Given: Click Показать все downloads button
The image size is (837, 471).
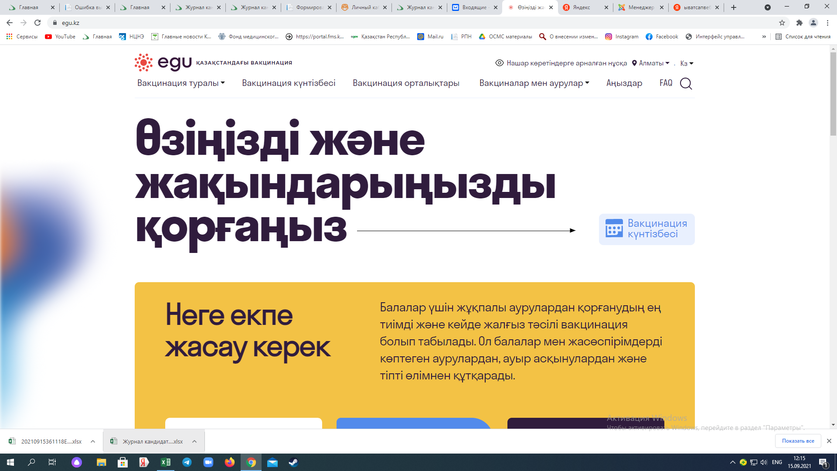Looking at the screenshot, I should 798,441.
